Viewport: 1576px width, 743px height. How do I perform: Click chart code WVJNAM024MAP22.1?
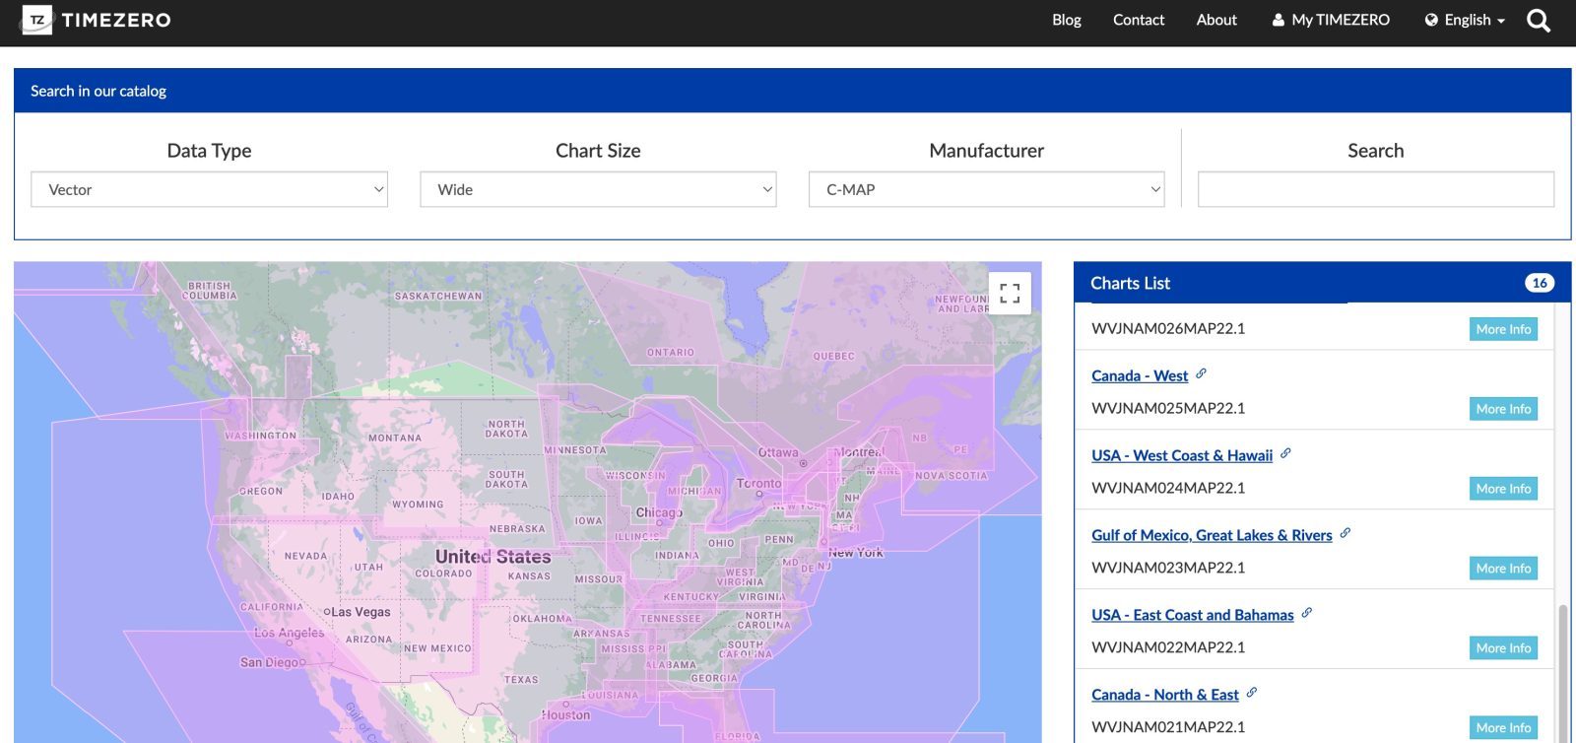[1168, 488]
